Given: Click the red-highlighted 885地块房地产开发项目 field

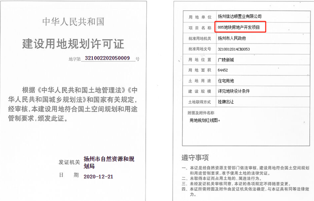Looking at the screenshot, I should [241, 27].
